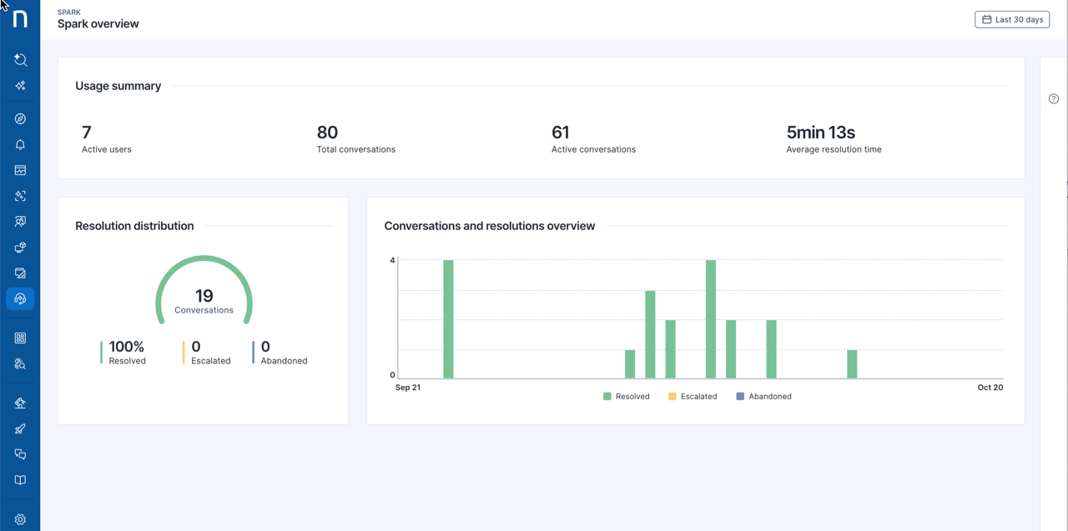Viewport: 1068px width, 531px height.
Task: Click the chart dashboard icon in sidebar
Action: 20,170
